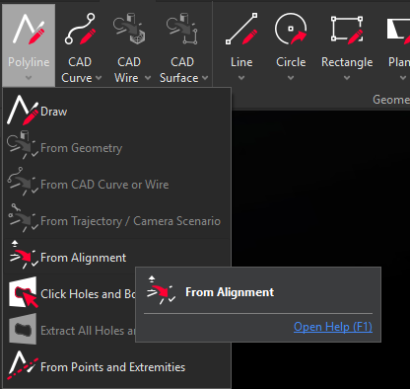Select the Line tool icon
This screenshot has width=410, height=389.
[x=241, y=29]
